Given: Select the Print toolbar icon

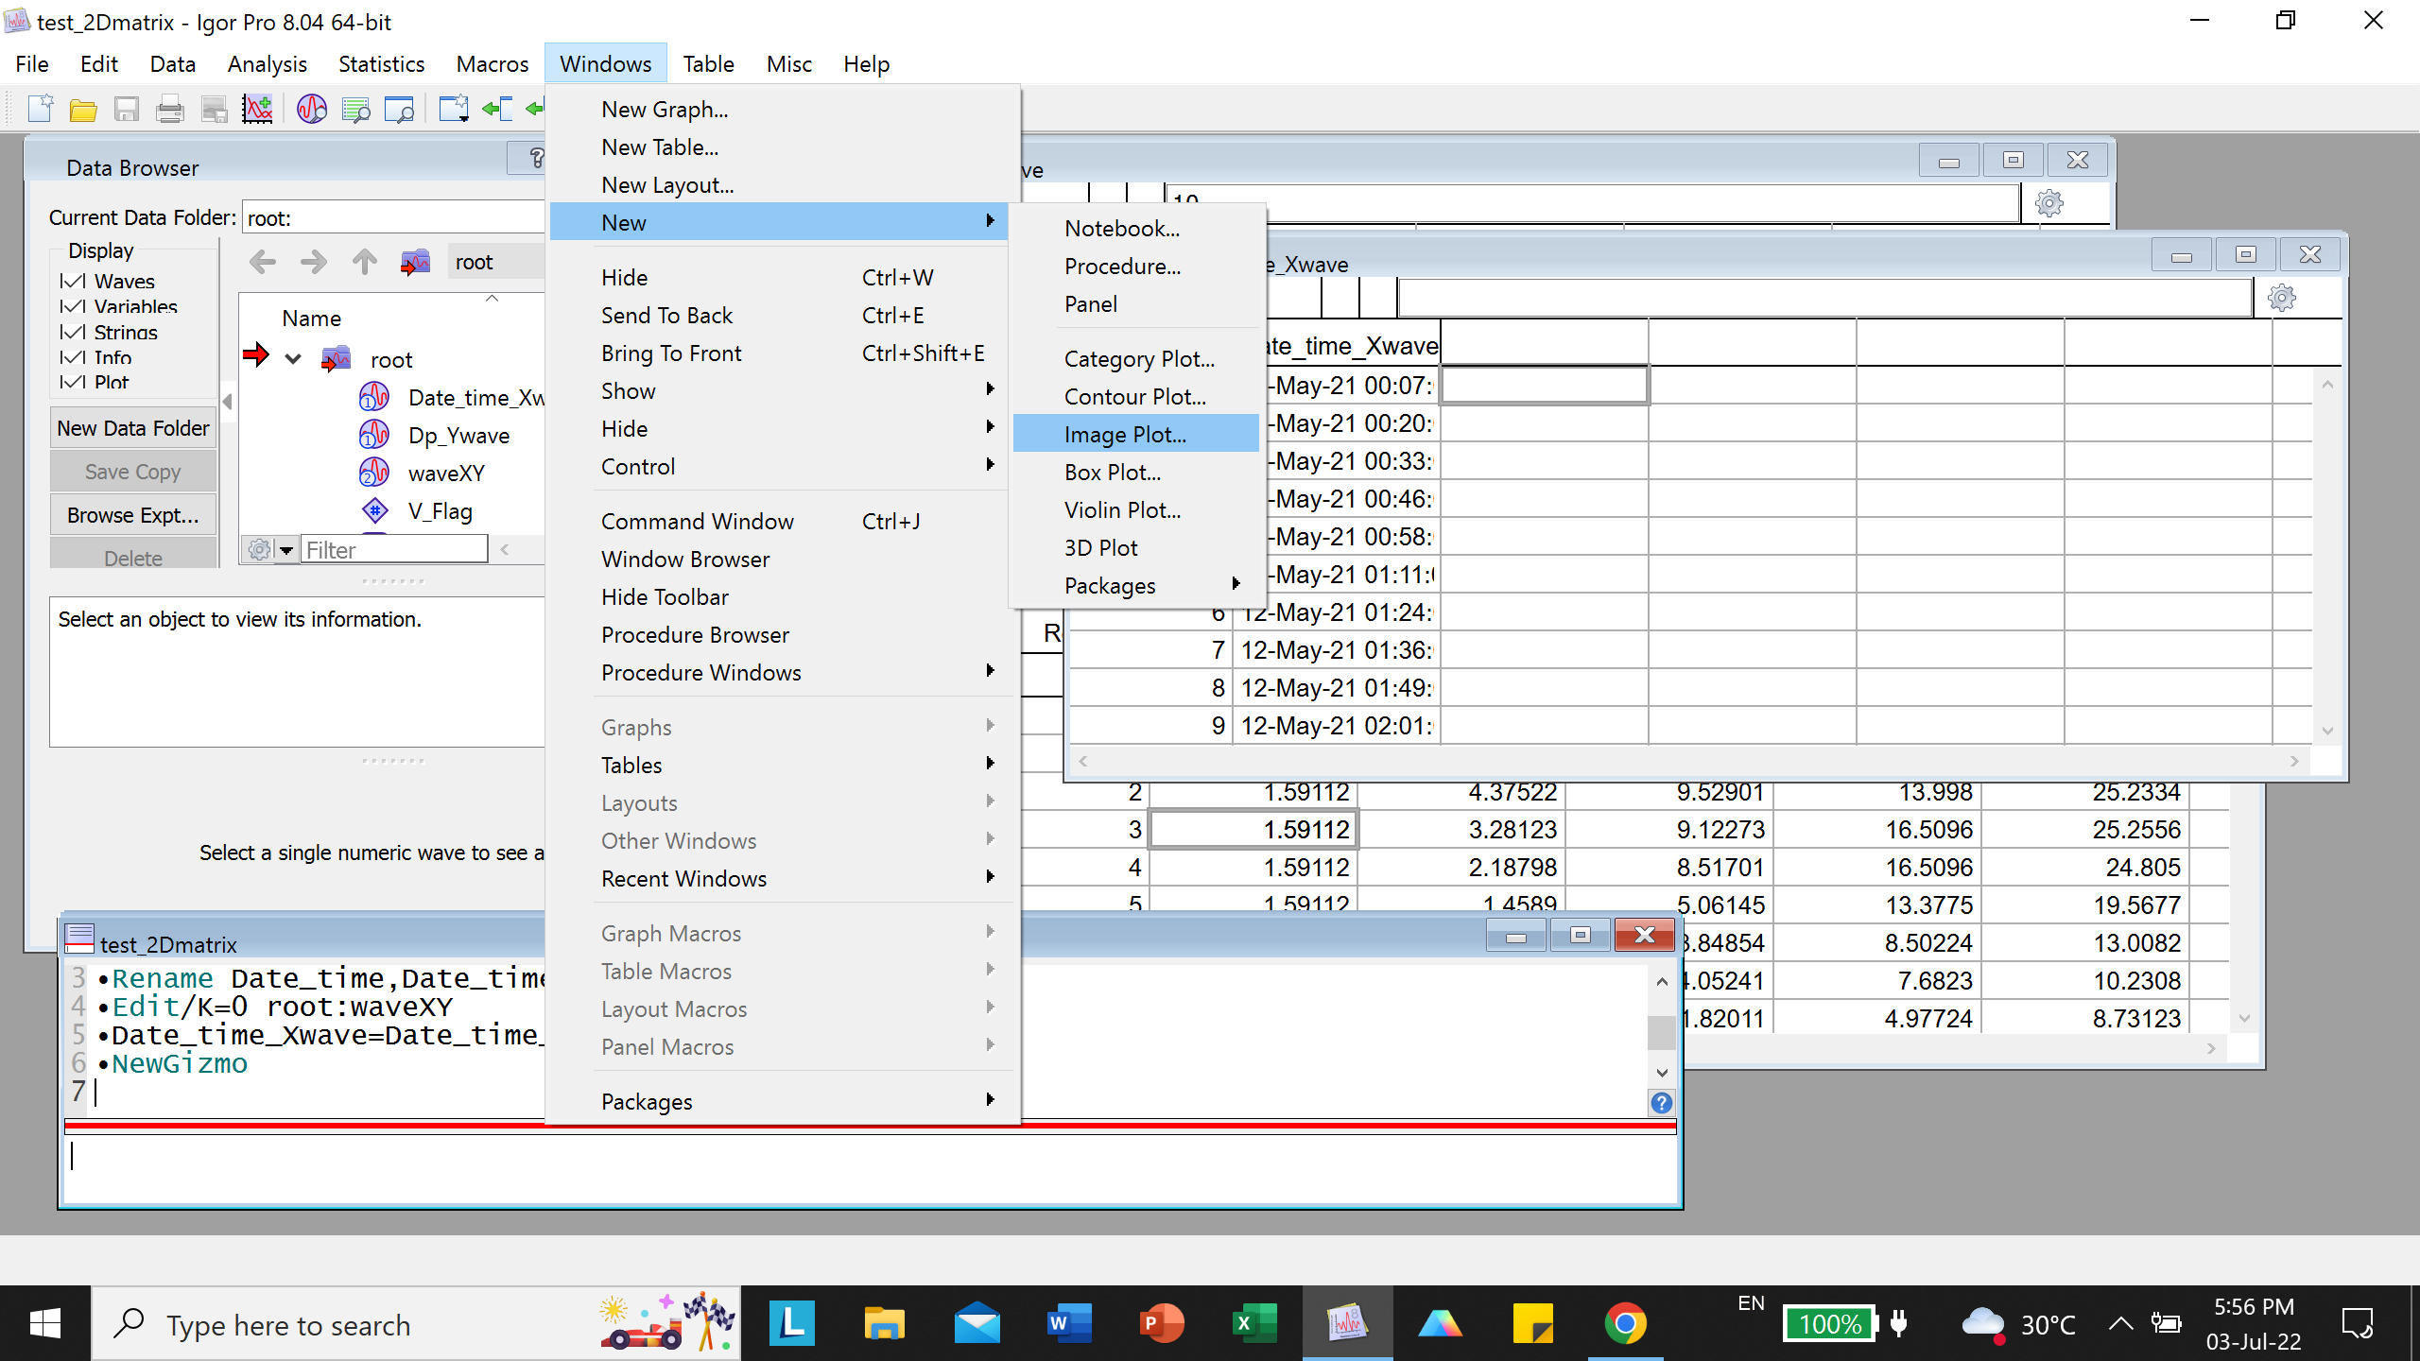Looking at the screenshot, I should coord(169,108).
